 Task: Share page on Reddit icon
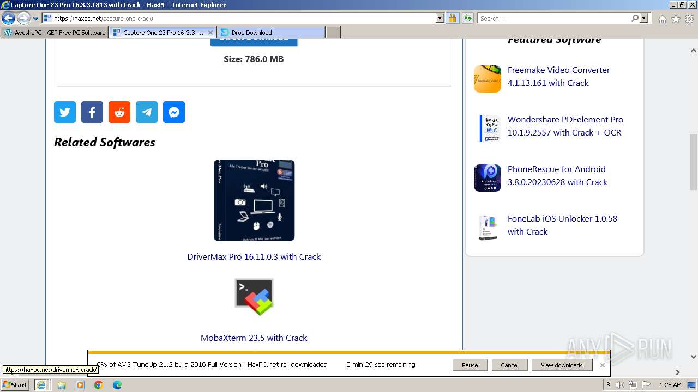click(119, 112)
